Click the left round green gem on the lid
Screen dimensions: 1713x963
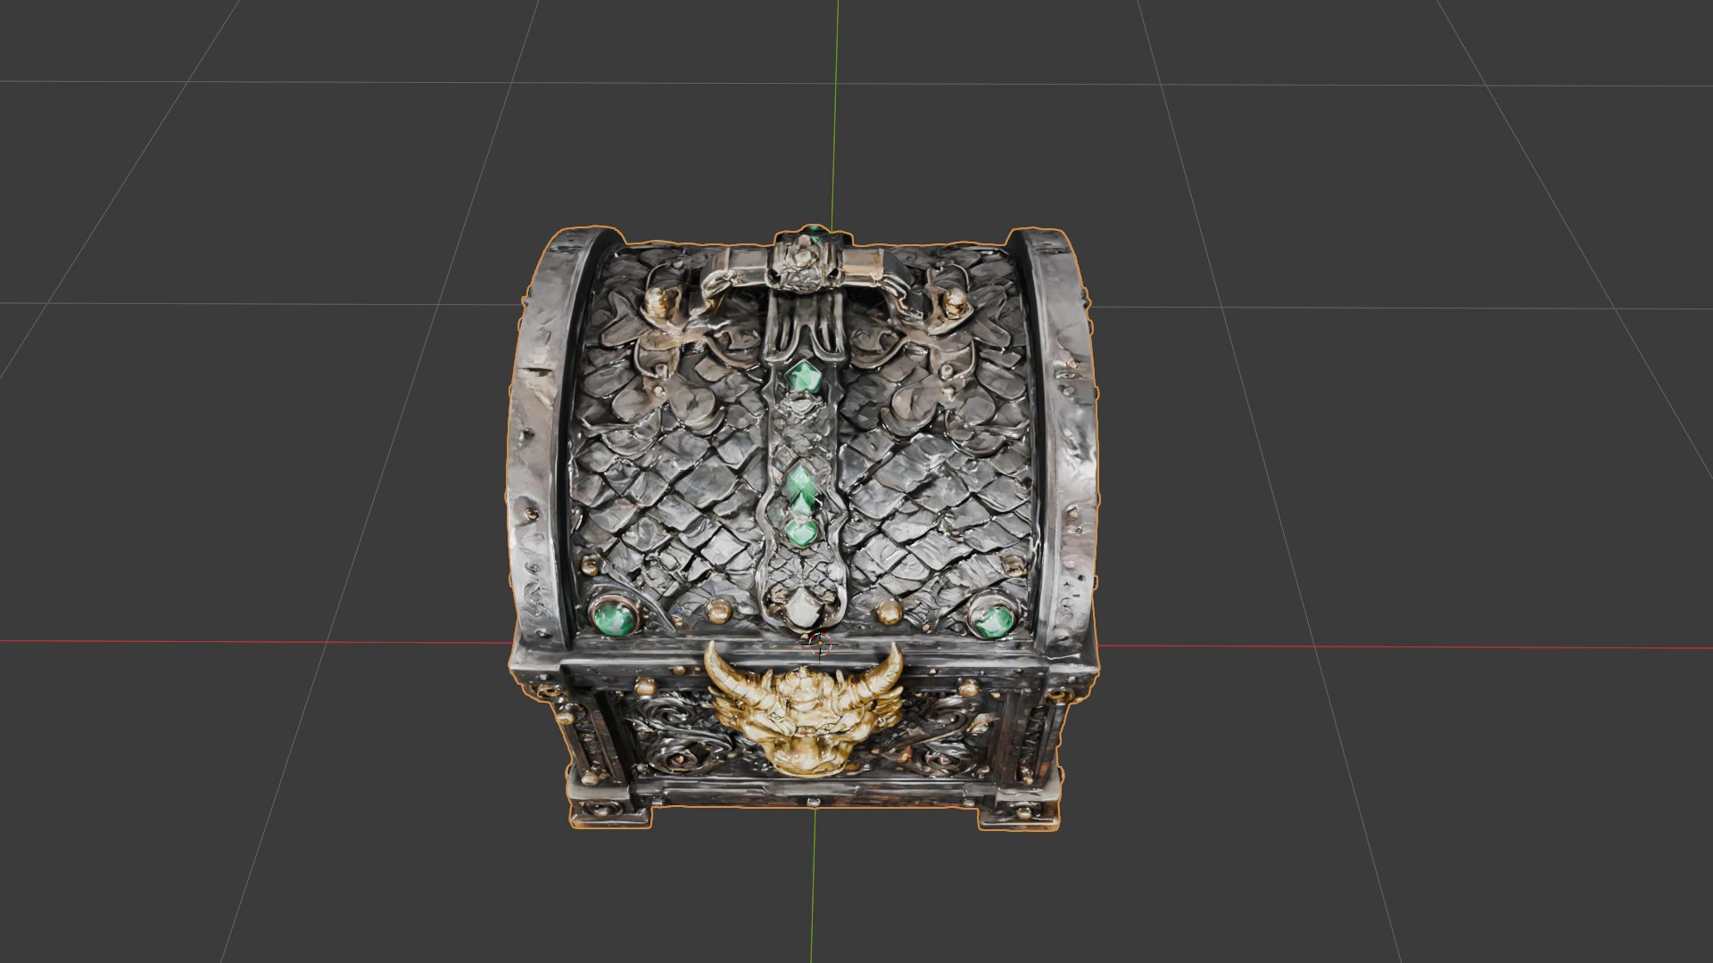point(613,616)
